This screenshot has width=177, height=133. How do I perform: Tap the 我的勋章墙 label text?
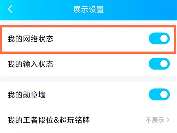[x=27, y=95]
